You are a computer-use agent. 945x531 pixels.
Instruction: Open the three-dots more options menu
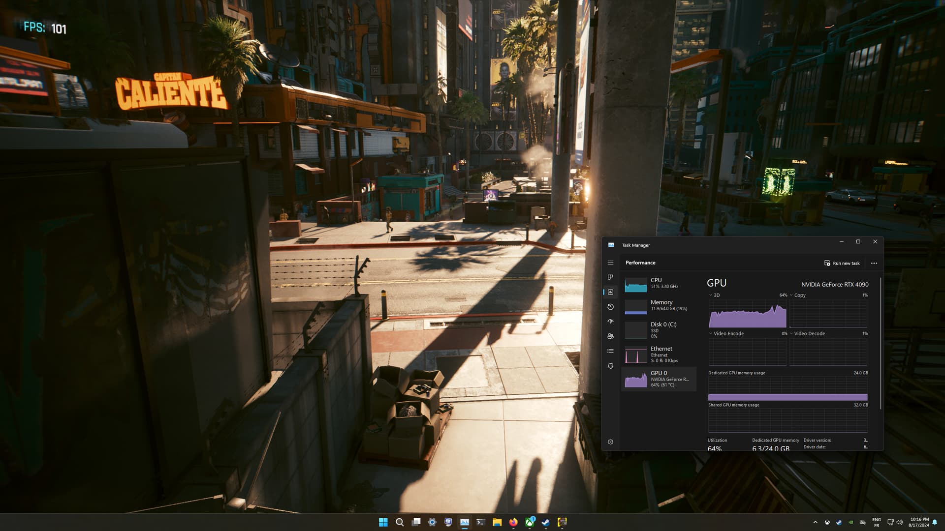tap(874, 263)
